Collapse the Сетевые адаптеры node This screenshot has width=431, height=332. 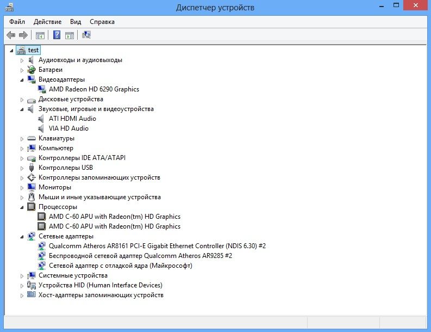coord(22,237)
